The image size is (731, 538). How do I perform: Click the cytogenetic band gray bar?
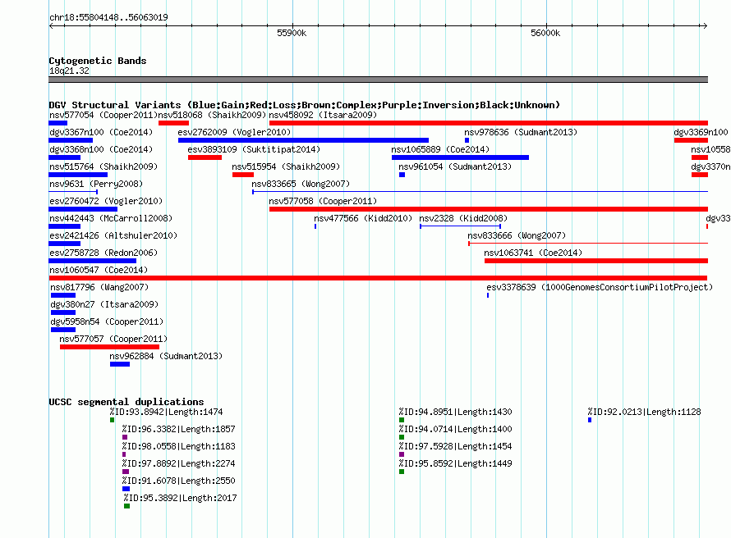pyautogui.click(x=378, y=80)
